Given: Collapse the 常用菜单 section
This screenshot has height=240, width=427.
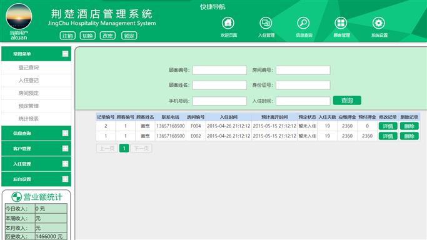Looking at the screenshot, I should tap(65, 54).
